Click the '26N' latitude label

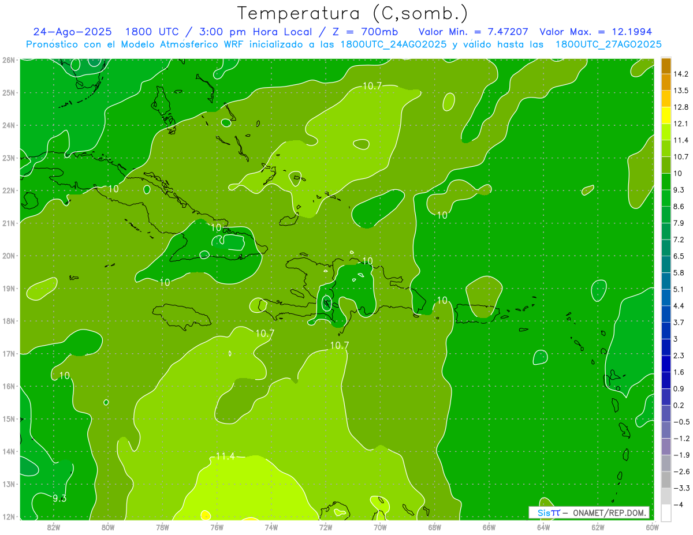pos(9,60)
